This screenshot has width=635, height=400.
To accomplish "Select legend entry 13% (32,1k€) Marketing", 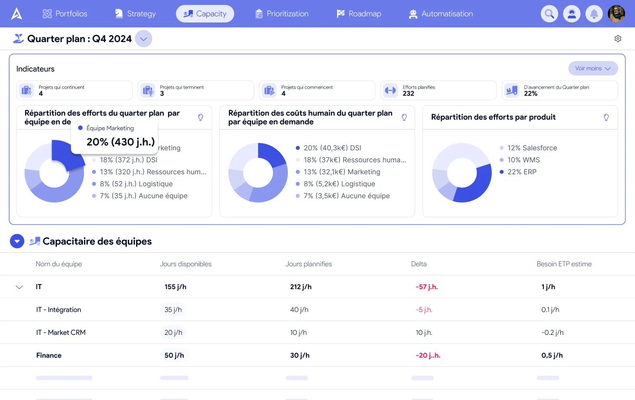I will [338, 172].
